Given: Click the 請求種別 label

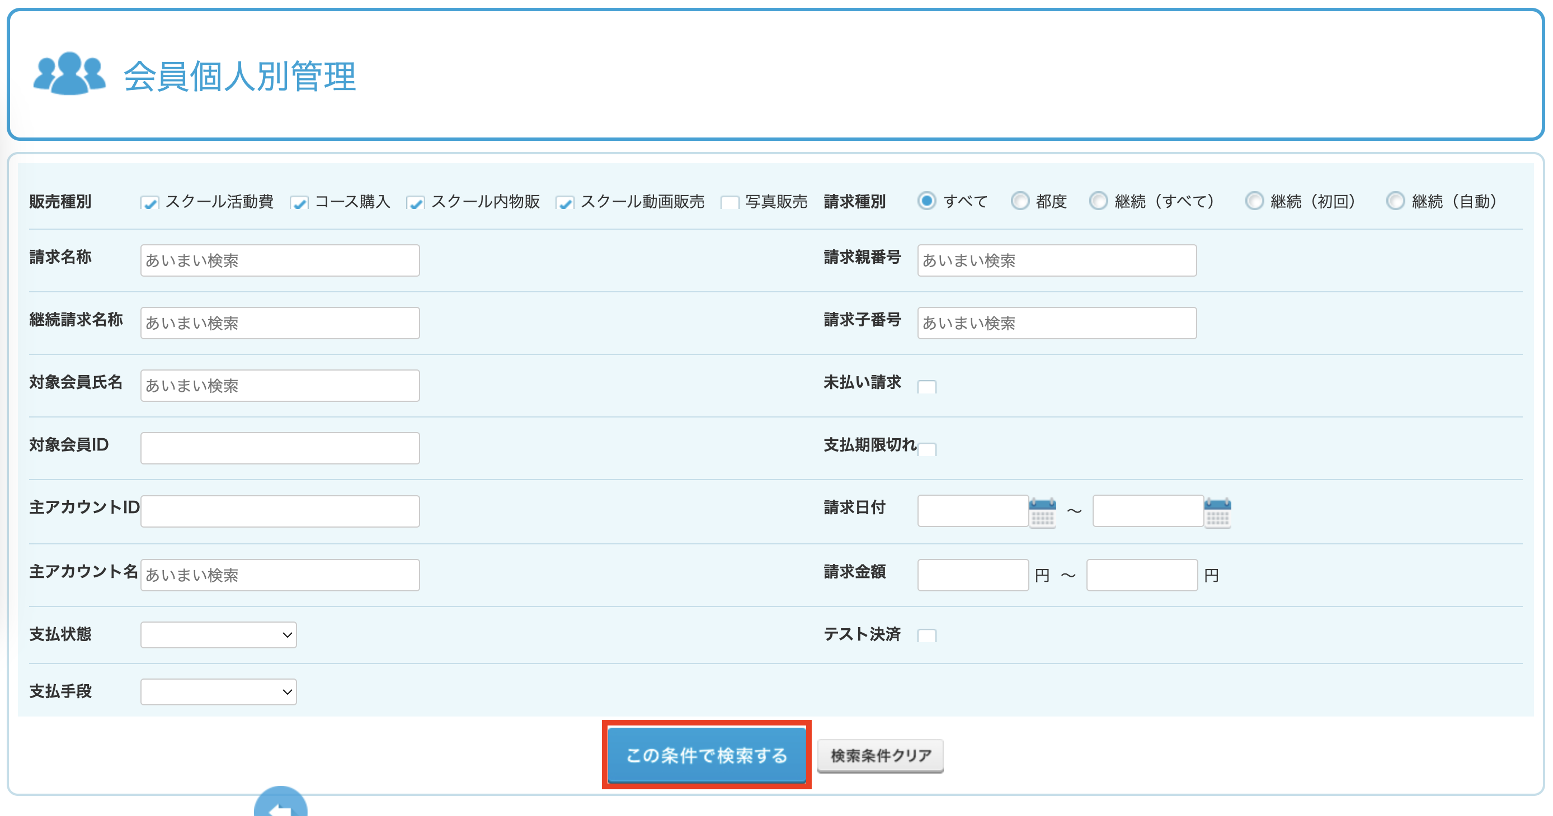Looking at the screenshot, I should (x=854, y=201).
